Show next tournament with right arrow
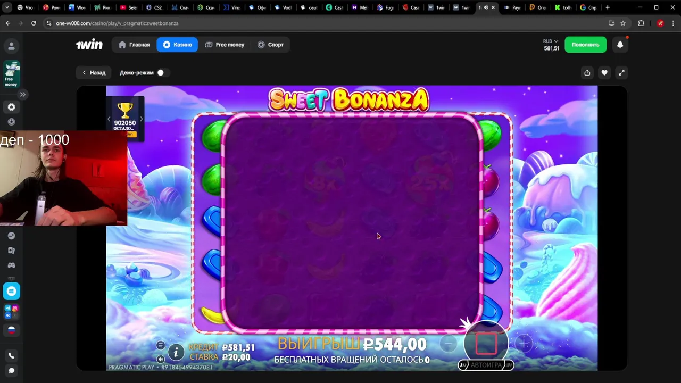 click(x=141, y=119)
